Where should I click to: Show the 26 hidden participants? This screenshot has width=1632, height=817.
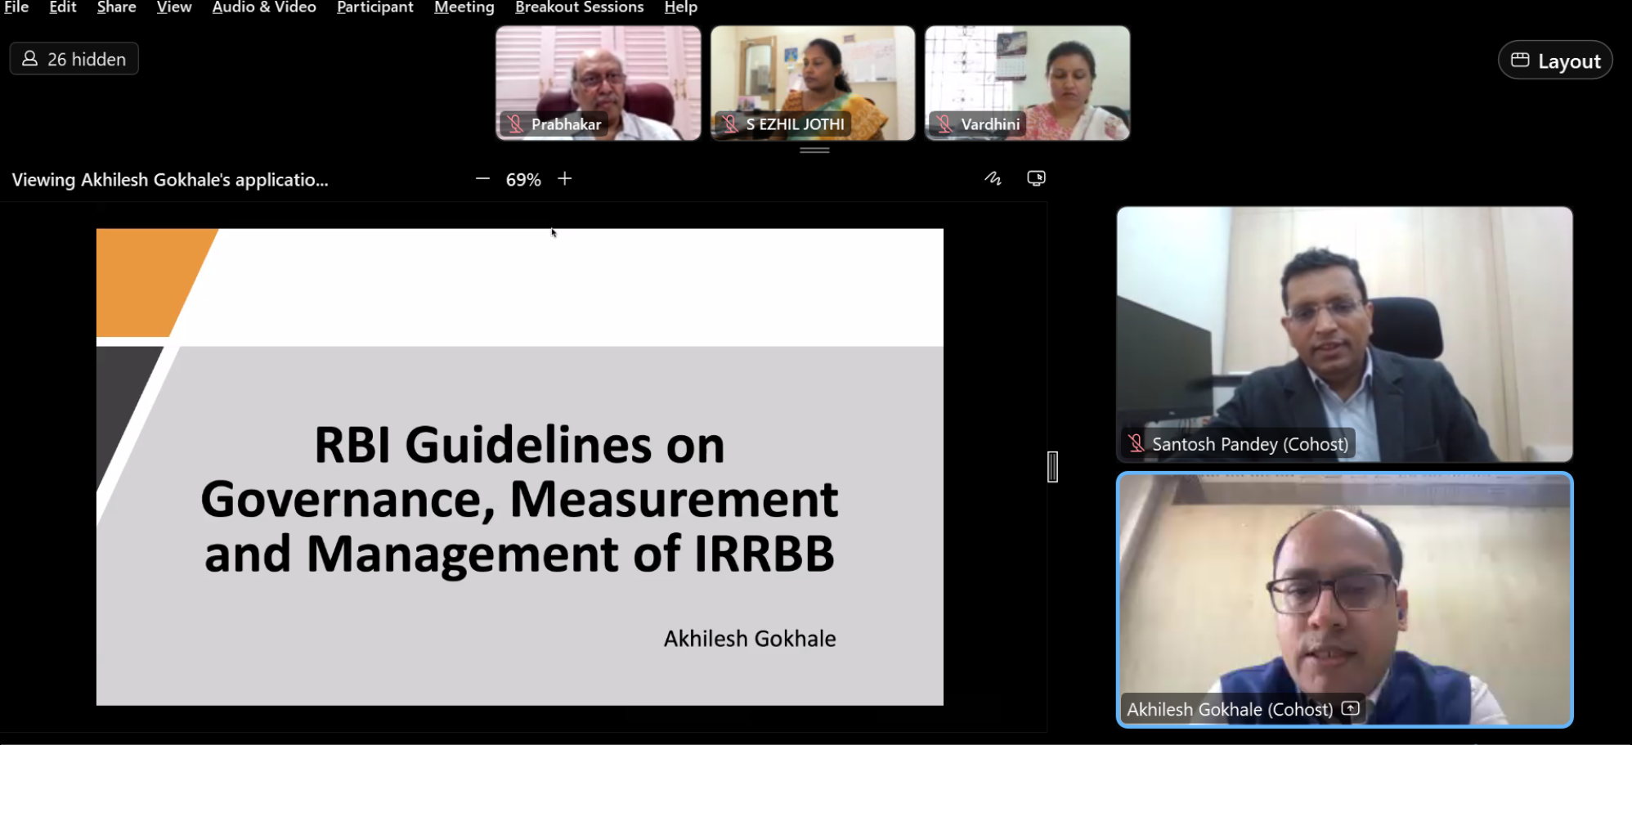click(74, 59)
